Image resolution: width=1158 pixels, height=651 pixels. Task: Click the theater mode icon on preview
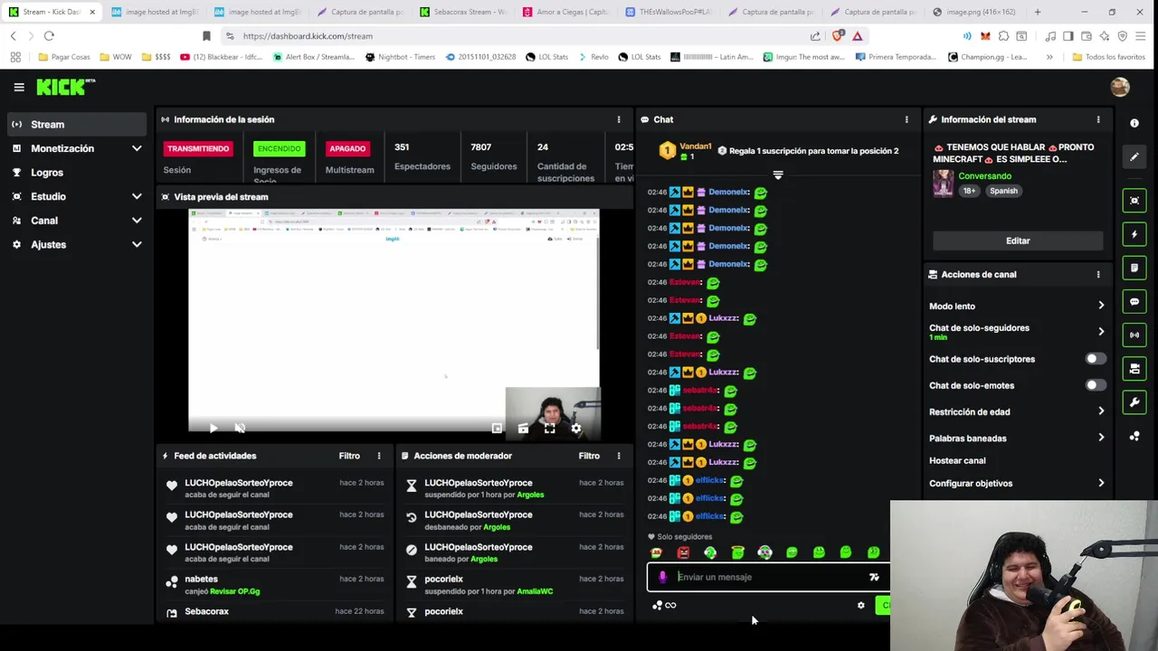[x=523, y=429]
